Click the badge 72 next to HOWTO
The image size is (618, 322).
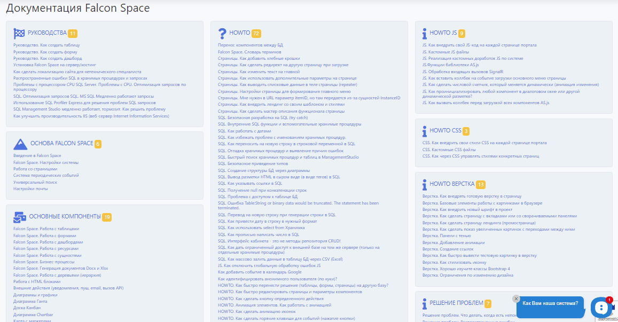click(256, 34)
